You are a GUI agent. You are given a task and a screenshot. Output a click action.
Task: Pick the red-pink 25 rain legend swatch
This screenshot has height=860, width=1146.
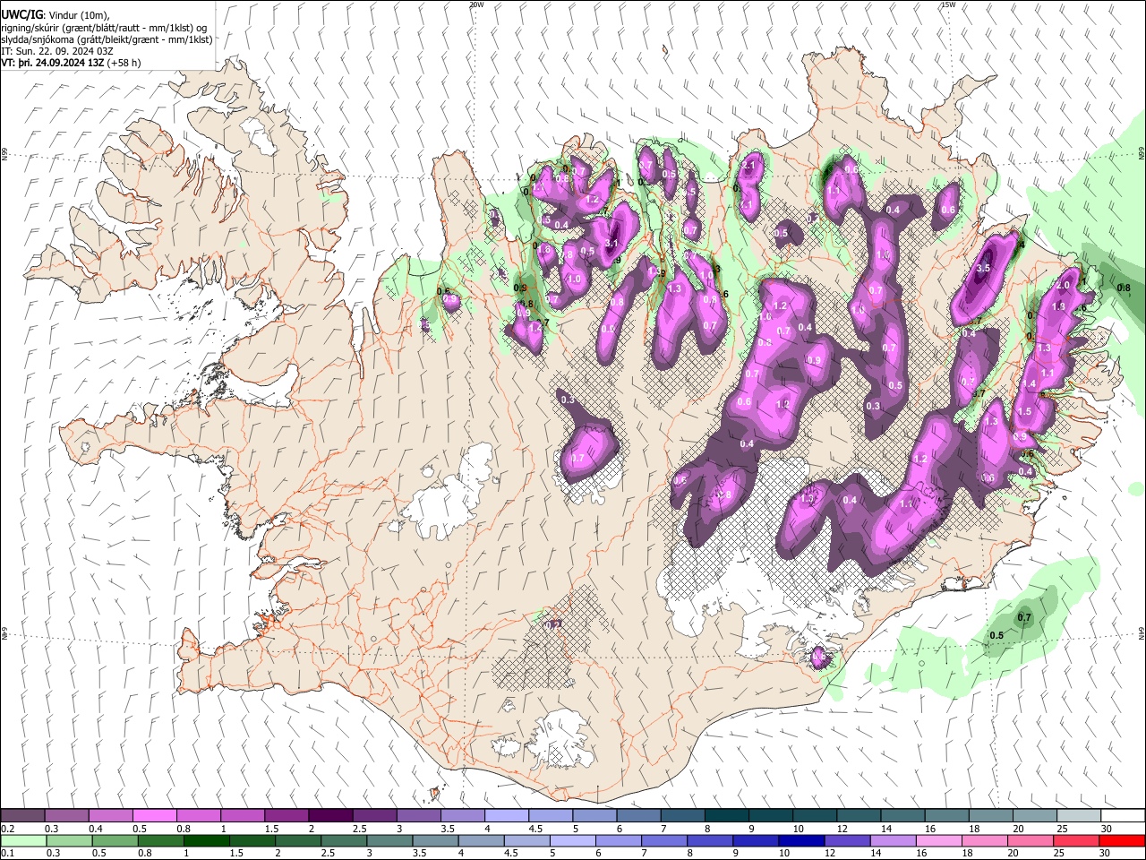1075,840
